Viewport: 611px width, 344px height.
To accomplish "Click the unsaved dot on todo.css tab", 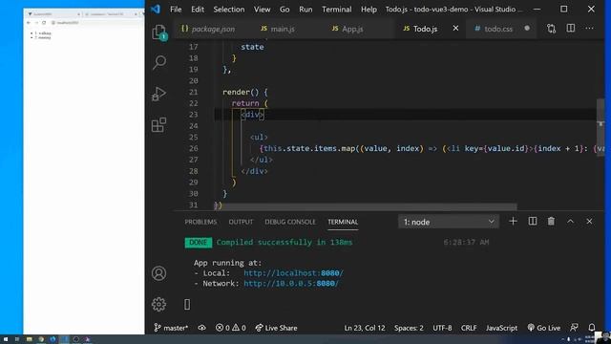I will [x=527, y=29].
